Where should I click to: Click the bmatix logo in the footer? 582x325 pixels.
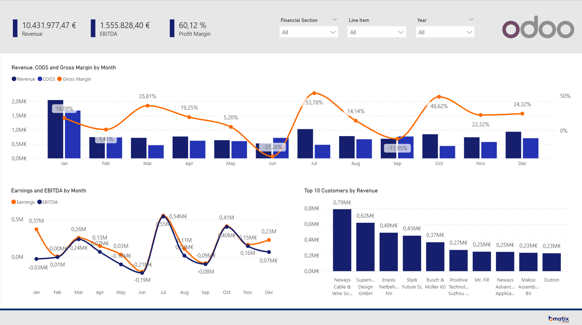point(559,319)
